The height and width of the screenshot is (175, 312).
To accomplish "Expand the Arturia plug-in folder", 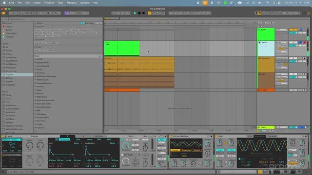I will pos(36,93).
